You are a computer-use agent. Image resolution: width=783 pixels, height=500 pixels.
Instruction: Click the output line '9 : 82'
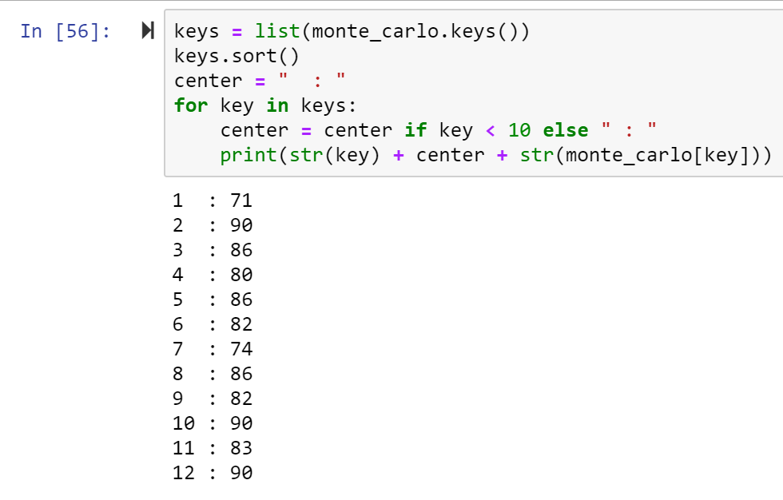click(213, 399)
